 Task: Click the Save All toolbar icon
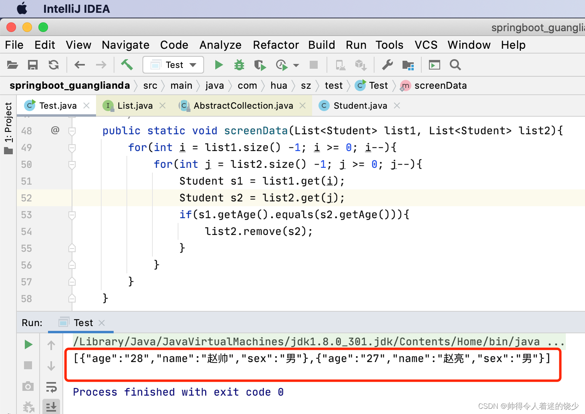(33, 65)
